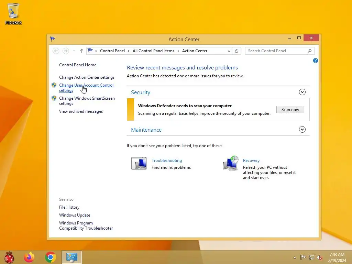Open the recent locations dropdown arrow
352x264 pixels.
coord(74,51)
